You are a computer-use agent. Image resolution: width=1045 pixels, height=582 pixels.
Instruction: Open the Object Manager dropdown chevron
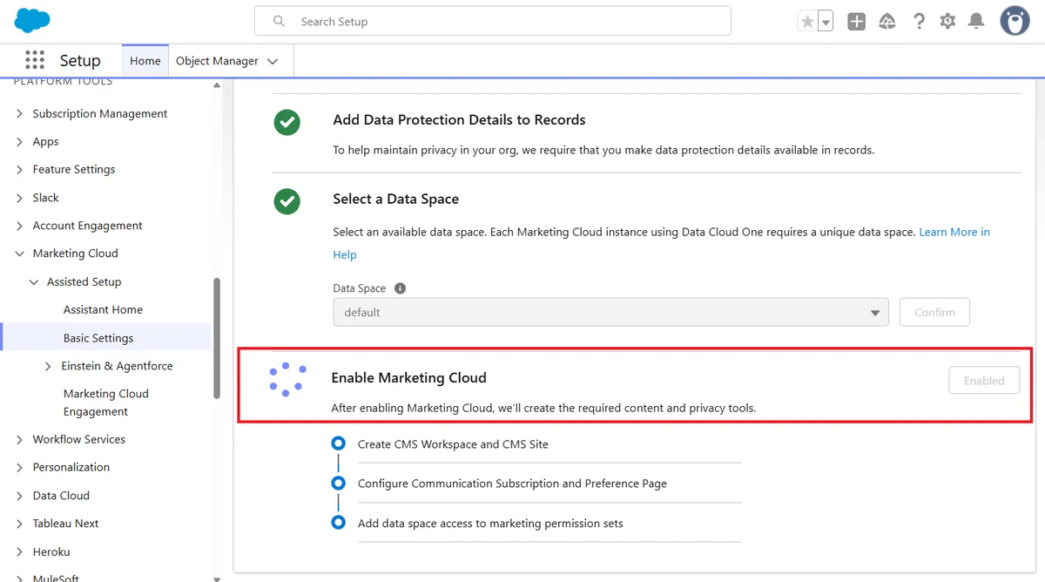(273, 61)
